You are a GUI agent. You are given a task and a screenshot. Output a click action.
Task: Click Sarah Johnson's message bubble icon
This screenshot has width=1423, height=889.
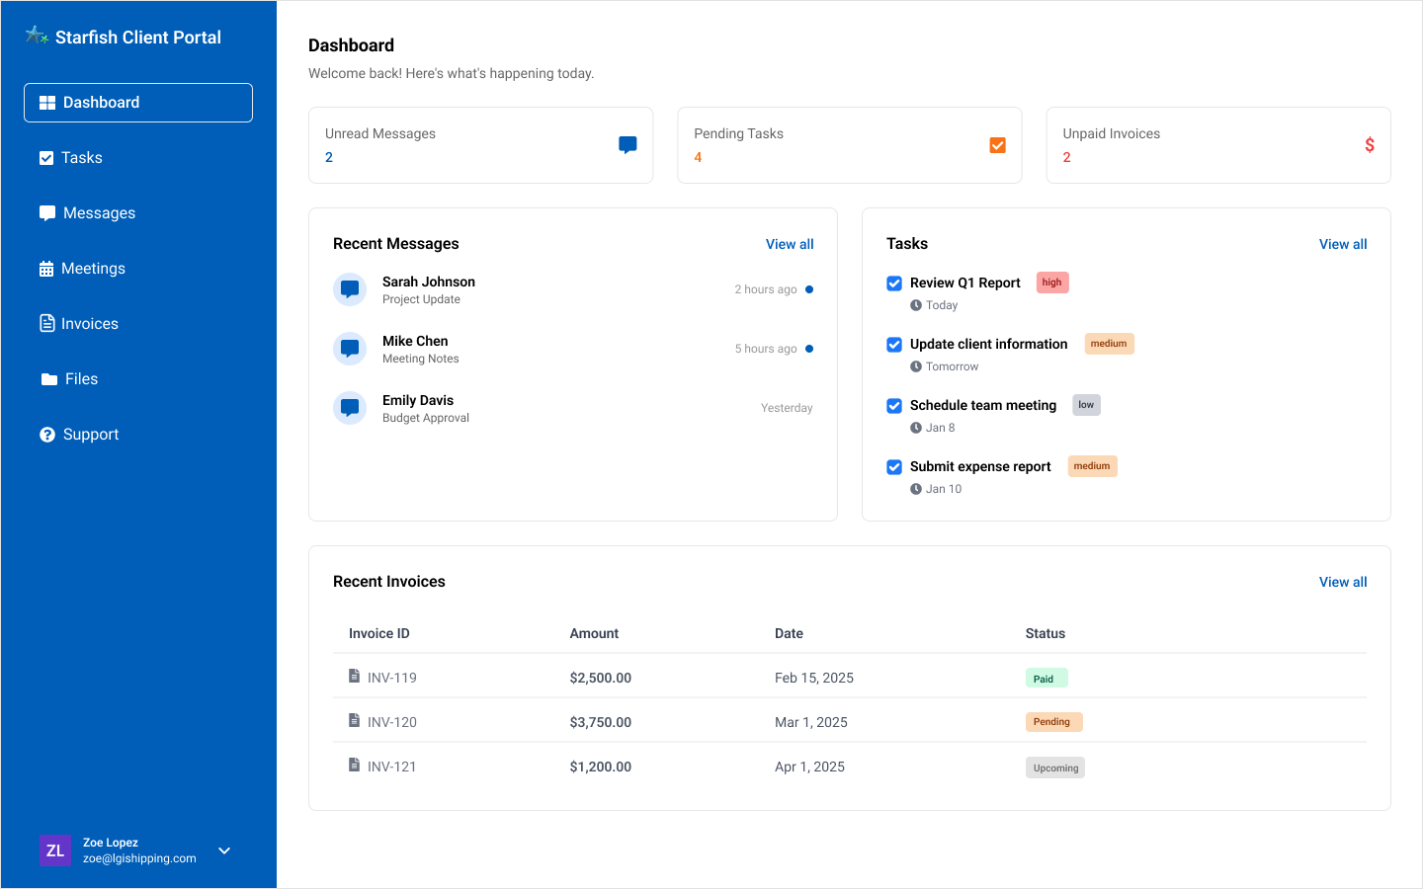pyautogui.click(x=350, y=289)
